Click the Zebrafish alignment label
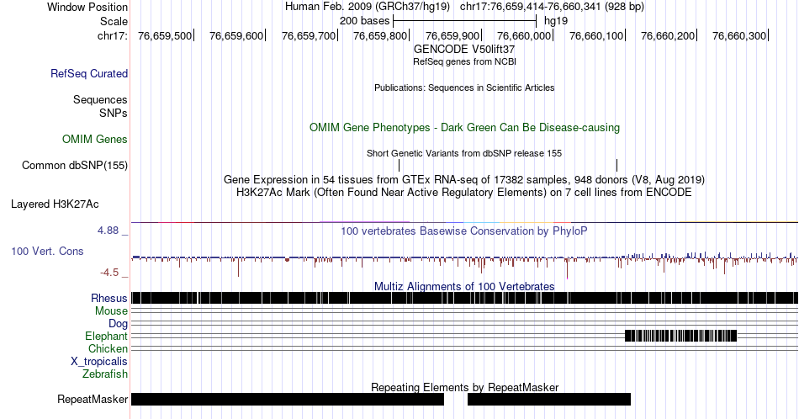 coord(105,374)
